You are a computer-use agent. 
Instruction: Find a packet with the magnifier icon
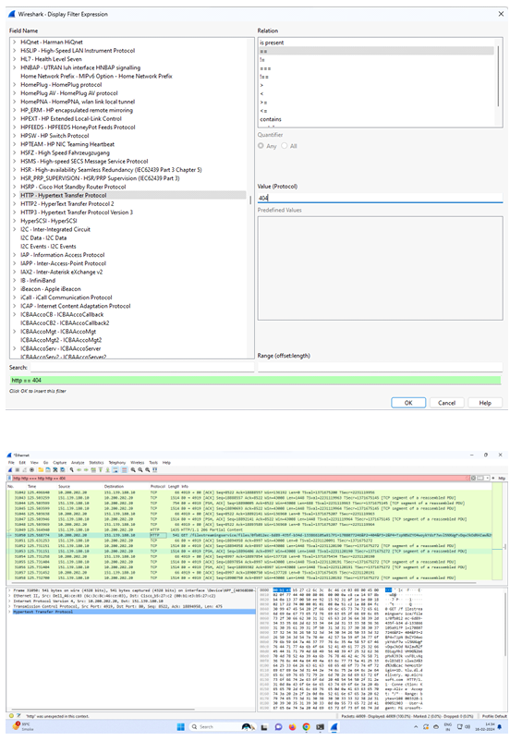click(x=71, y=470)
